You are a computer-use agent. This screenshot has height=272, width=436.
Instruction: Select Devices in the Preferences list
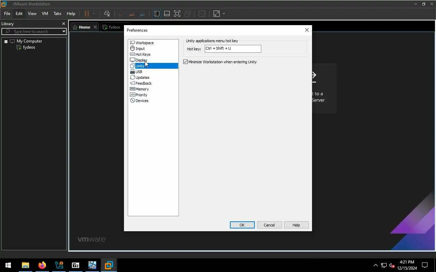click(142, 101)
